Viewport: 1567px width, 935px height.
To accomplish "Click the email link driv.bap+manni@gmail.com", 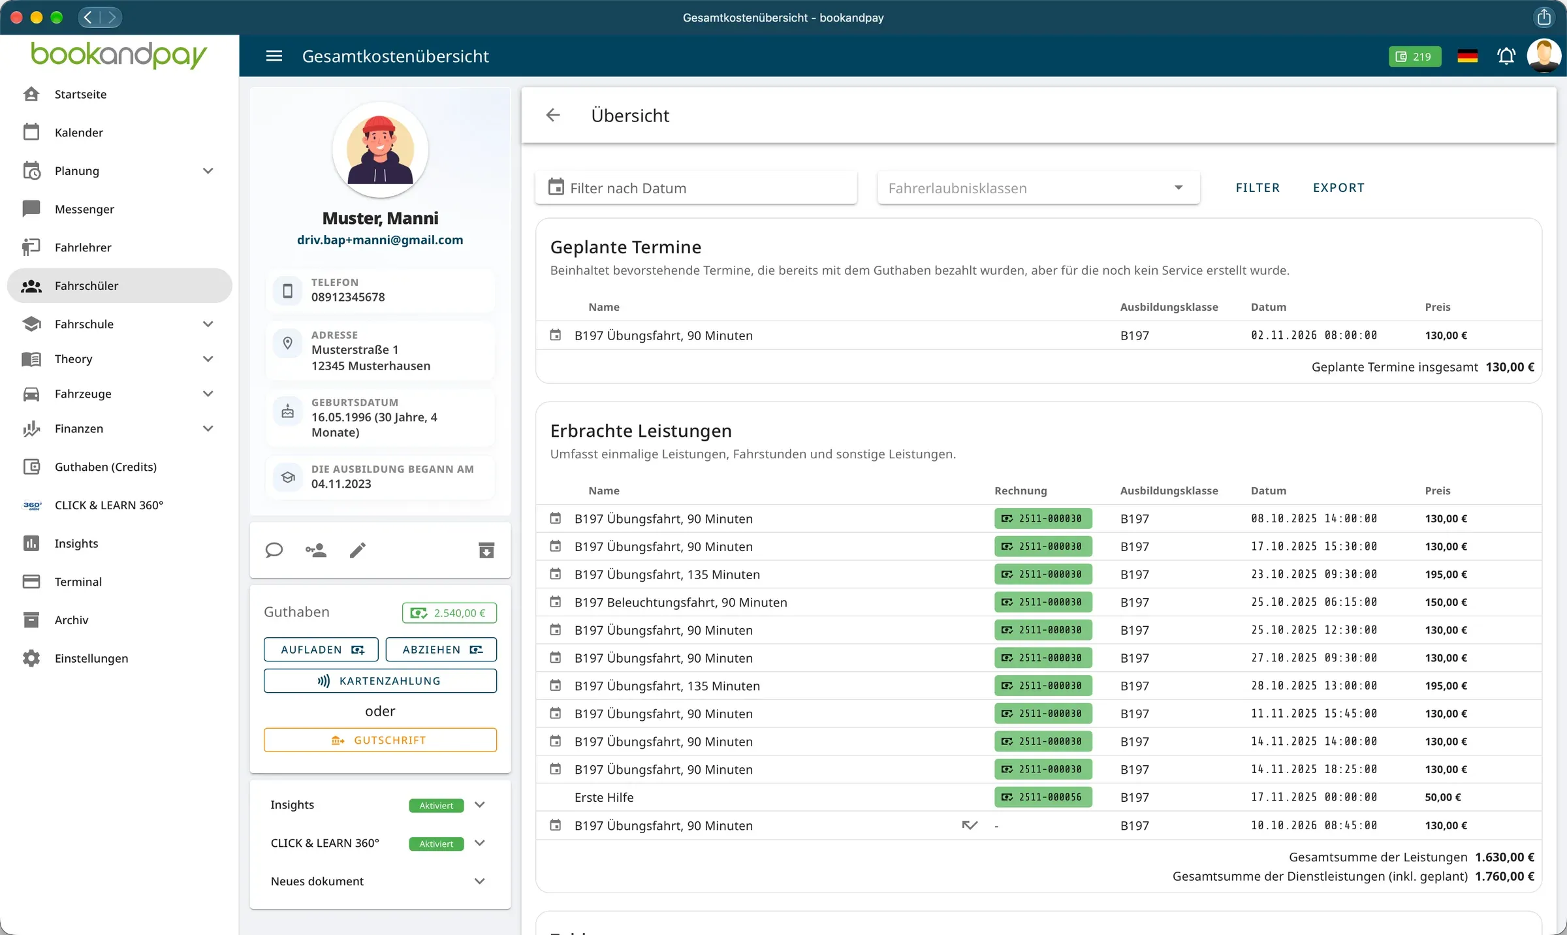I will [x=380, y=240].
